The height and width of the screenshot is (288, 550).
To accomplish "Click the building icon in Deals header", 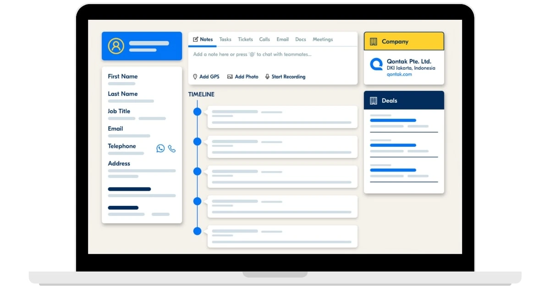I will (374, 100).
